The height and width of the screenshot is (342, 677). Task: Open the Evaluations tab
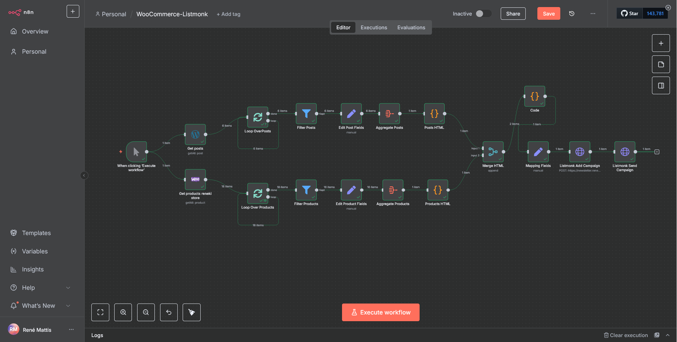(x=411, y=28)
